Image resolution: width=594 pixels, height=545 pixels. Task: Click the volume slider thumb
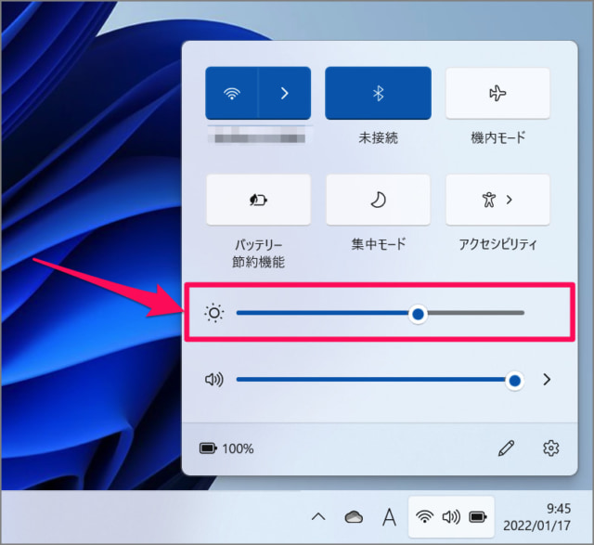pyautogui.click(x=514, y=380)
